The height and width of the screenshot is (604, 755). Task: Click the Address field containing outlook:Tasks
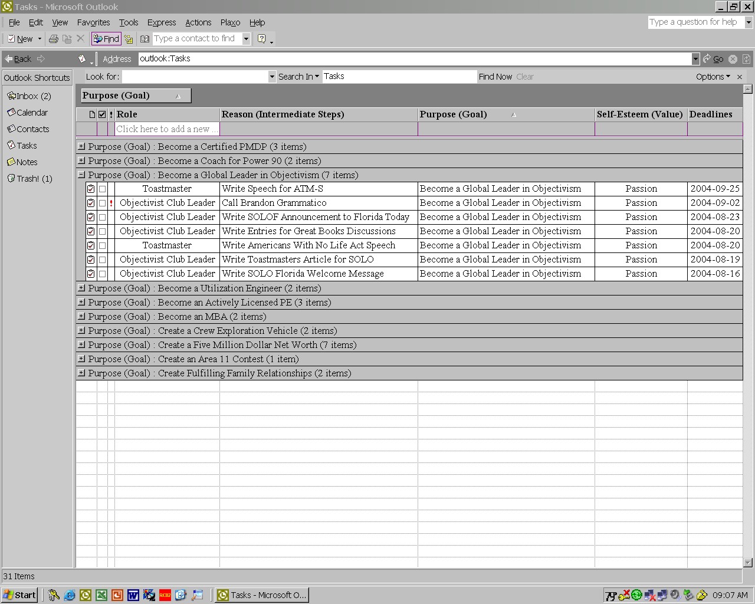tap(415, 58)
